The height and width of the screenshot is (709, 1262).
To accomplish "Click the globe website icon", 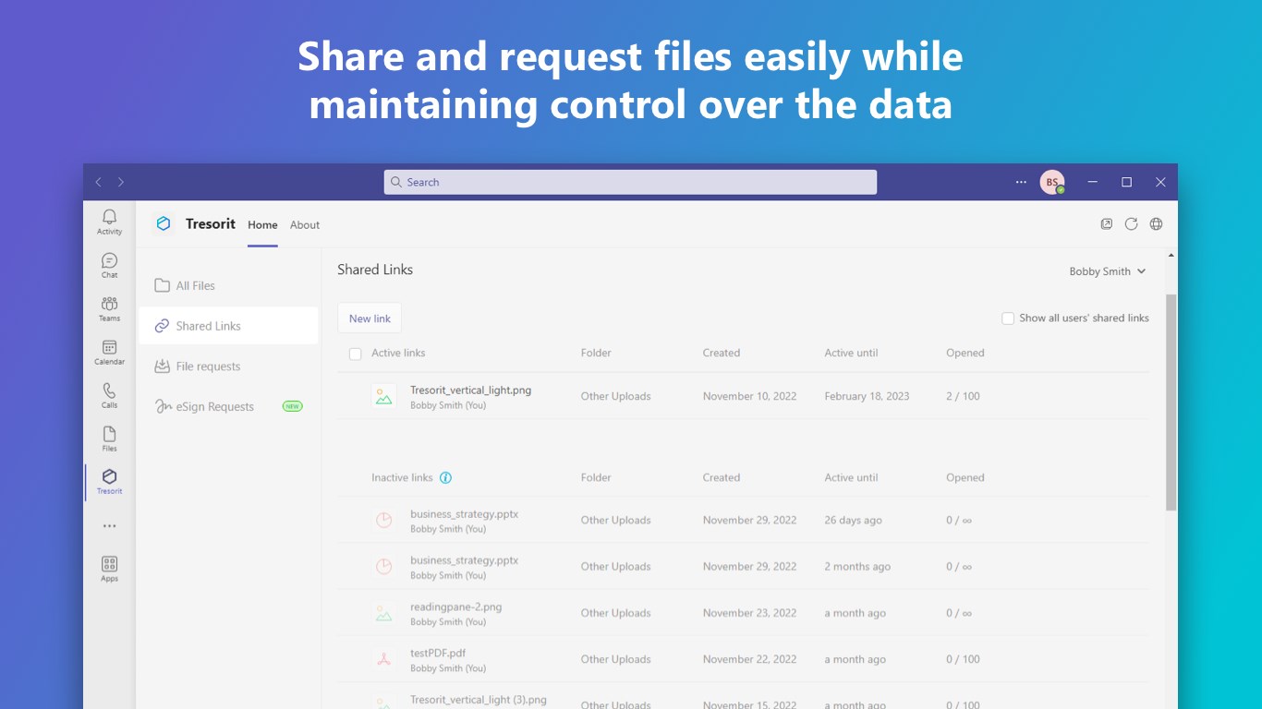I will [x=1156, y=223].
